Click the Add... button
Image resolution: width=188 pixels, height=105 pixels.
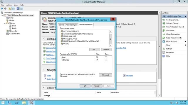tap(95, 50)
